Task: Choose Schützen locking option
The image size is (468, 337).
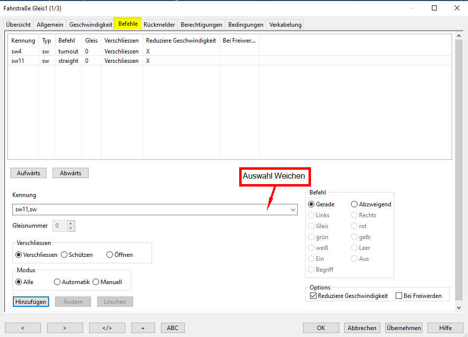Action: pos(64,255)
